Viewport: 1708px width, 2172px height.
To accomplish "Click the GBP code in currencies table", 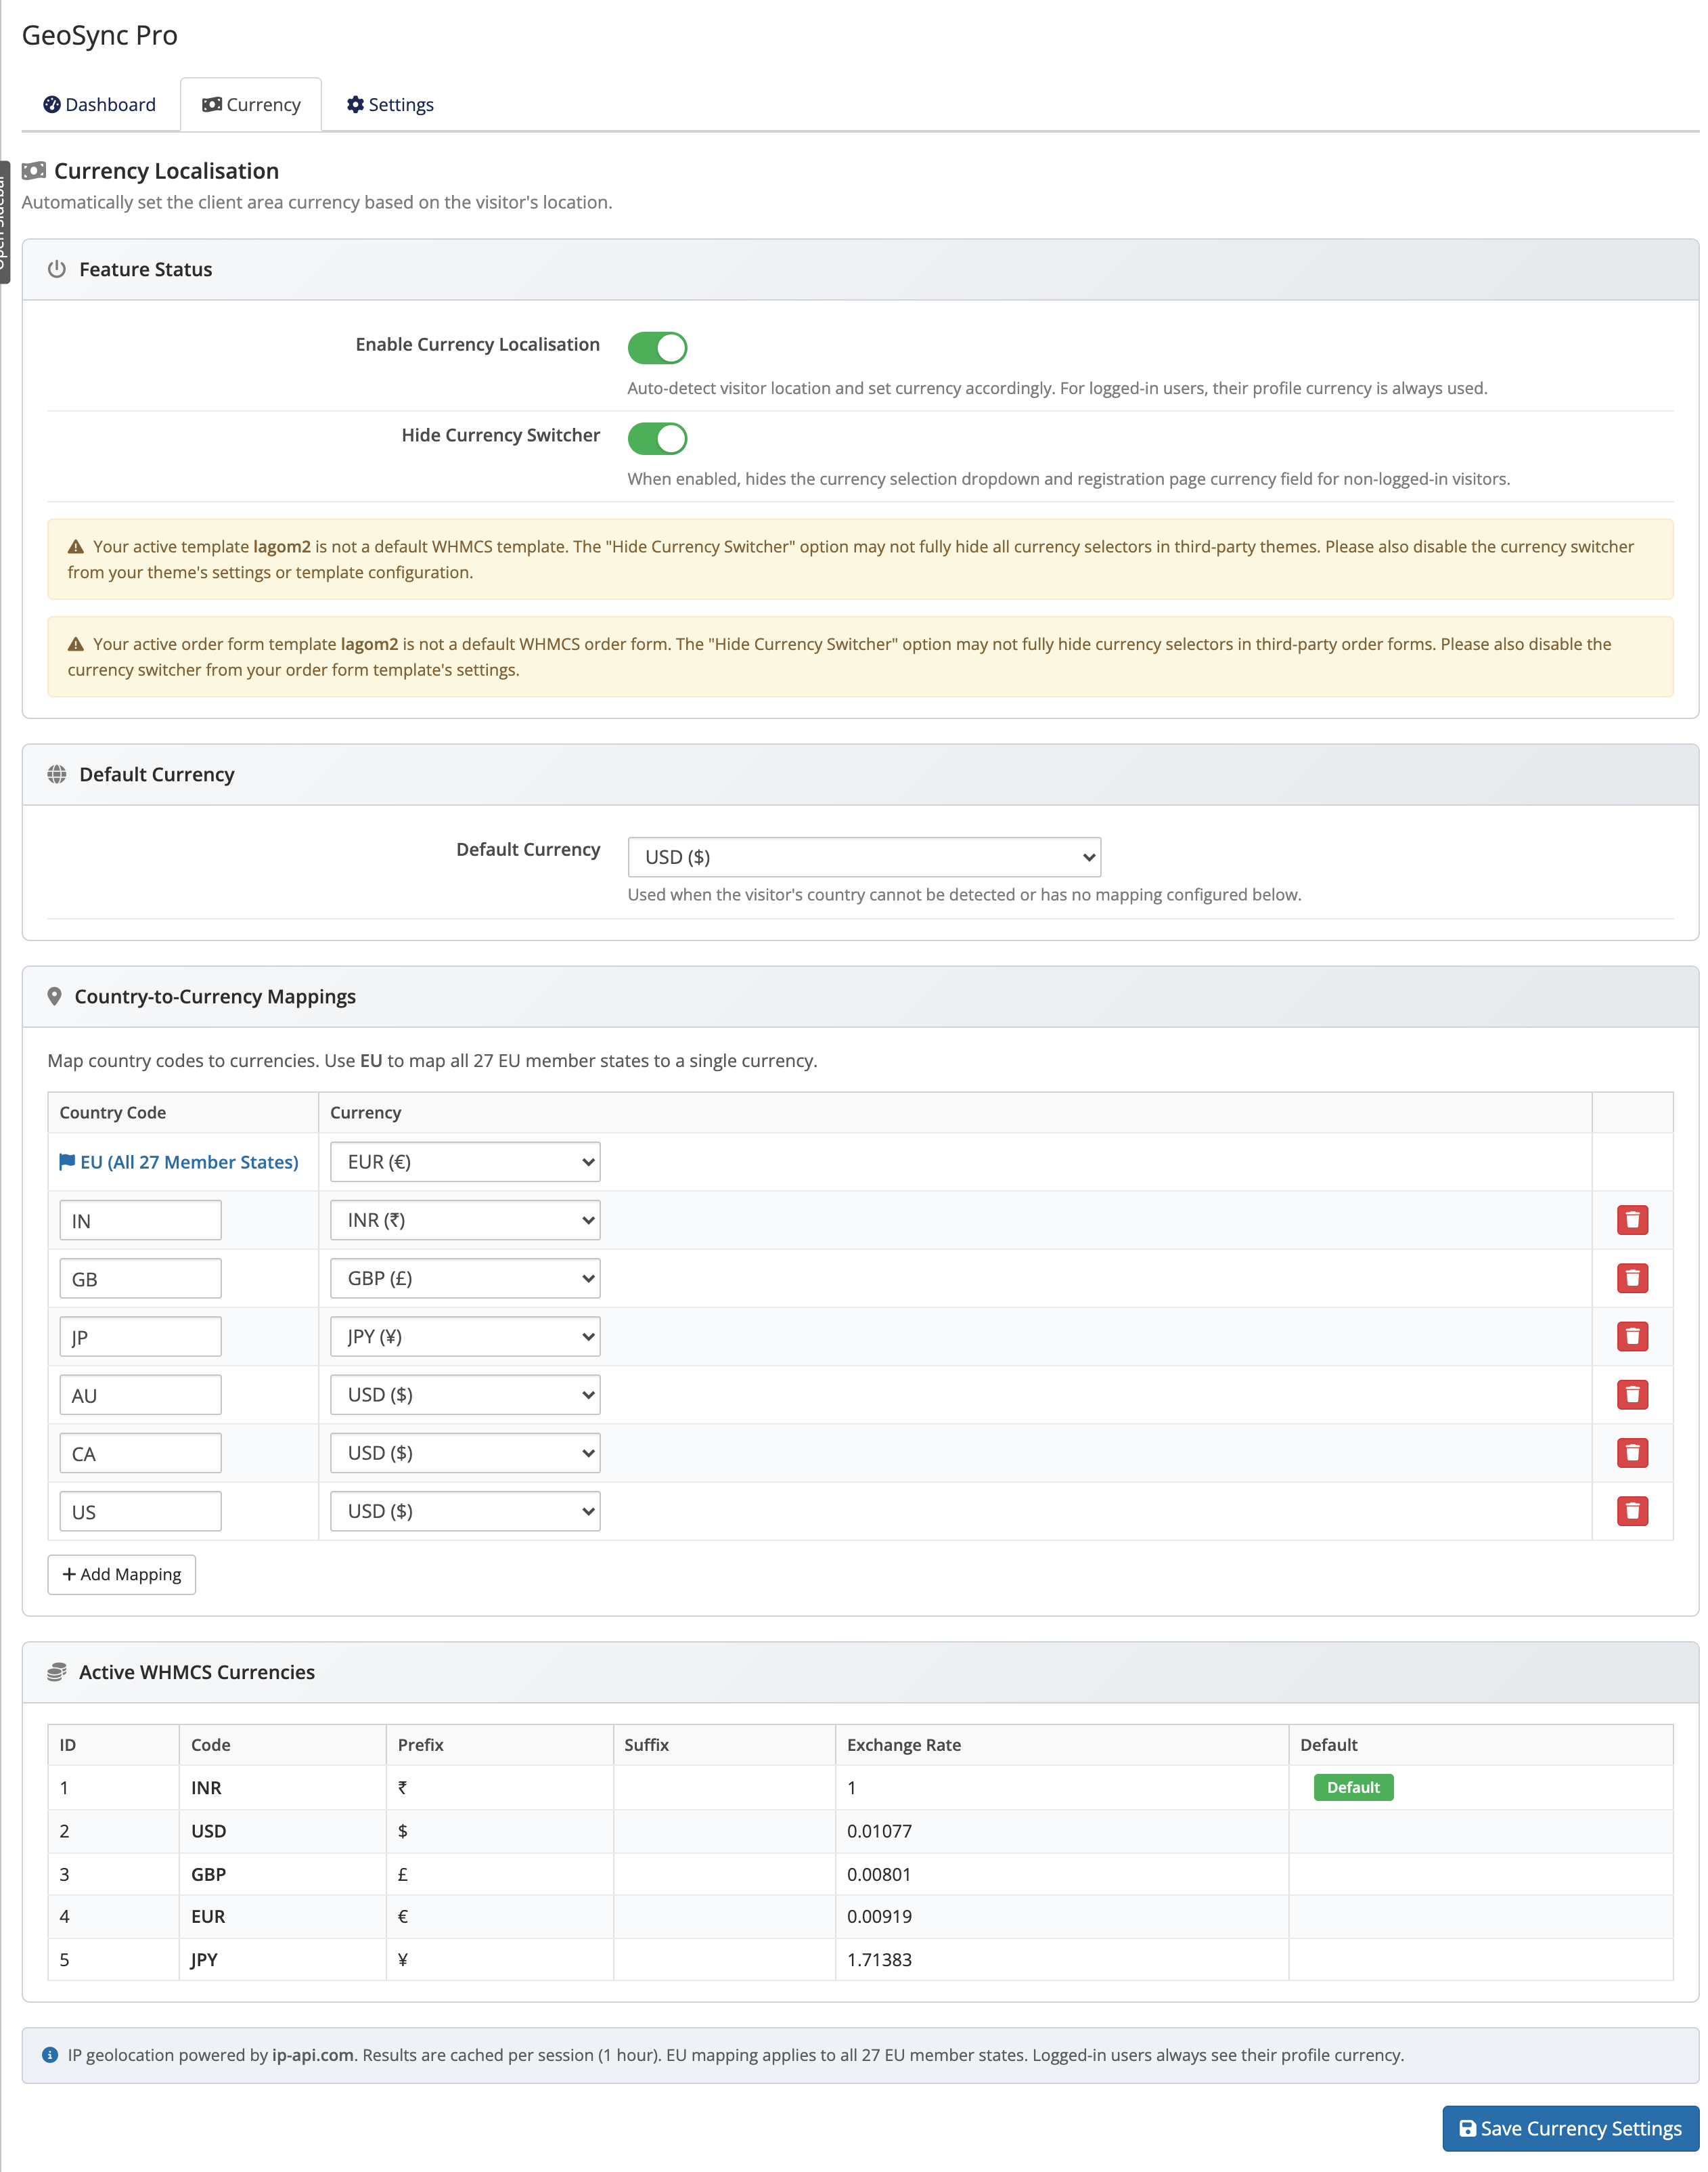I will [x=208, y=1874].
